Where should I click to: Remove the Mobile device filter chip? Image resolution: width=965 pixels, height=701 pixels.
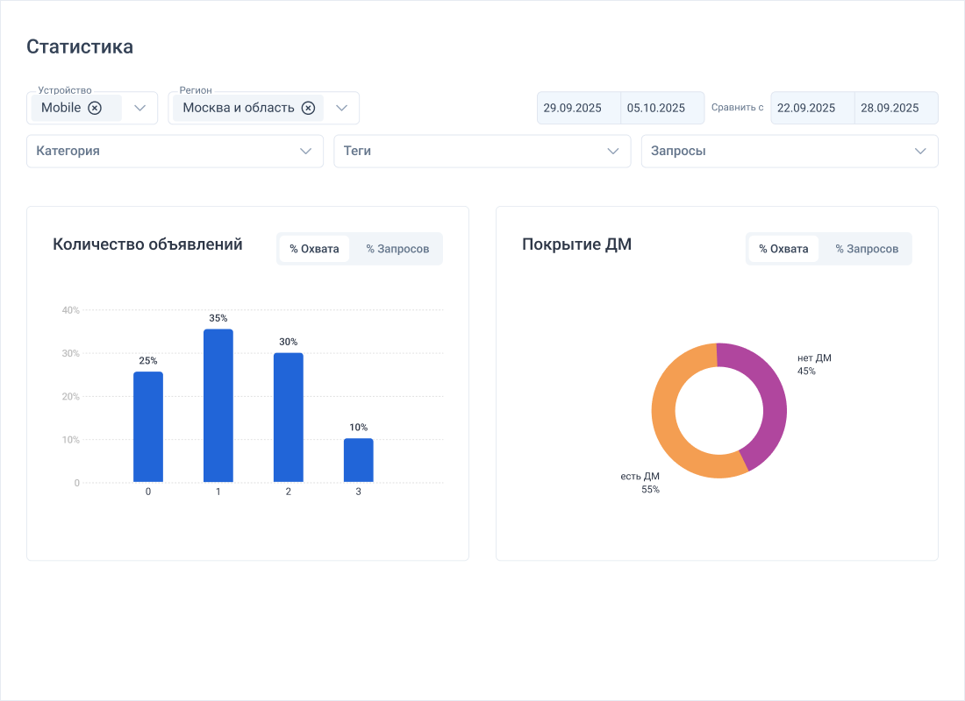point(95,108)
